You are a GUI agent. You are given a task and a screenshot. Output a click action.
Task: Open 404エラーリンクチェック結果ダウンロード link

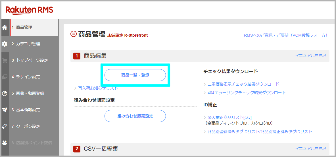coord(247,93)
